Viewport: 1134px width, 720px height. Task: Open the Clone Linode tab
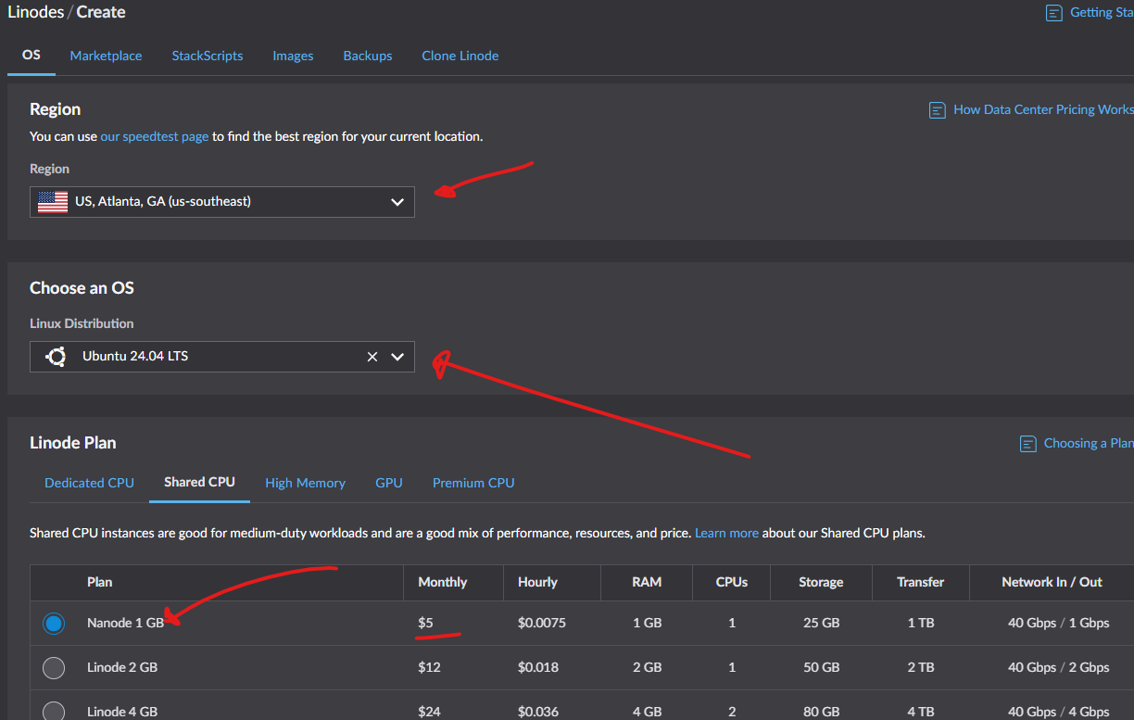click(x=460, y=56)
